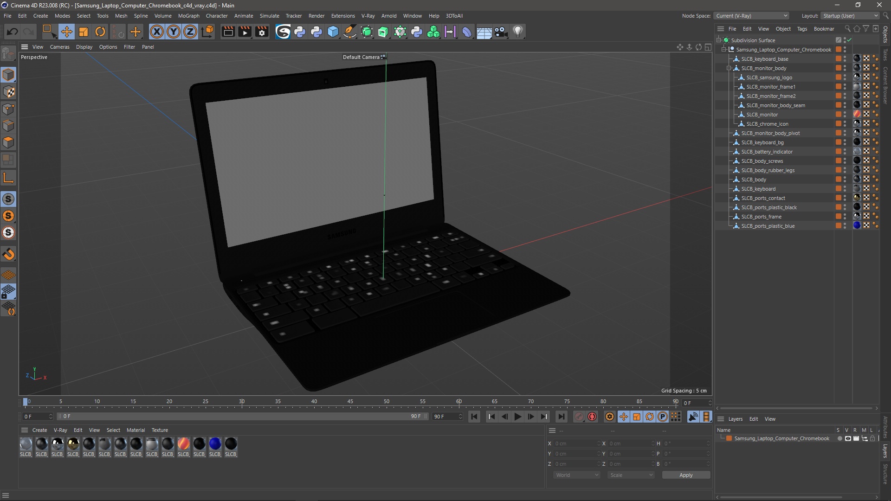Open the Scale mode dropdown
The width and height of the screenshot is (891, 501).
631,475
